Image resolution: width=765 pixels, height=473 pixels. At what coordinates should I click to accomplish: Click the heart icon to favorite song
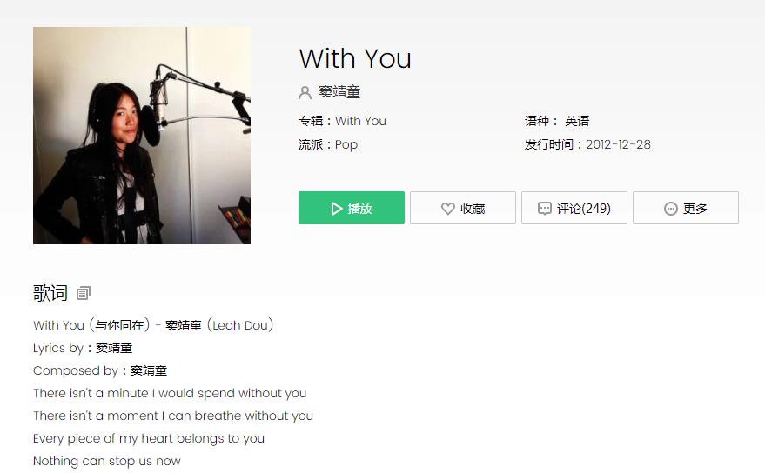448,209
